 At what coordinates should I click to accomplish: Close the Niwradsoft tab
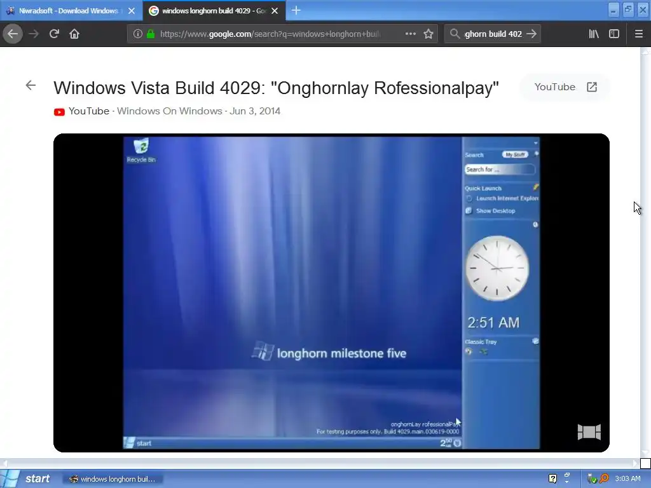tap(132, 11)
